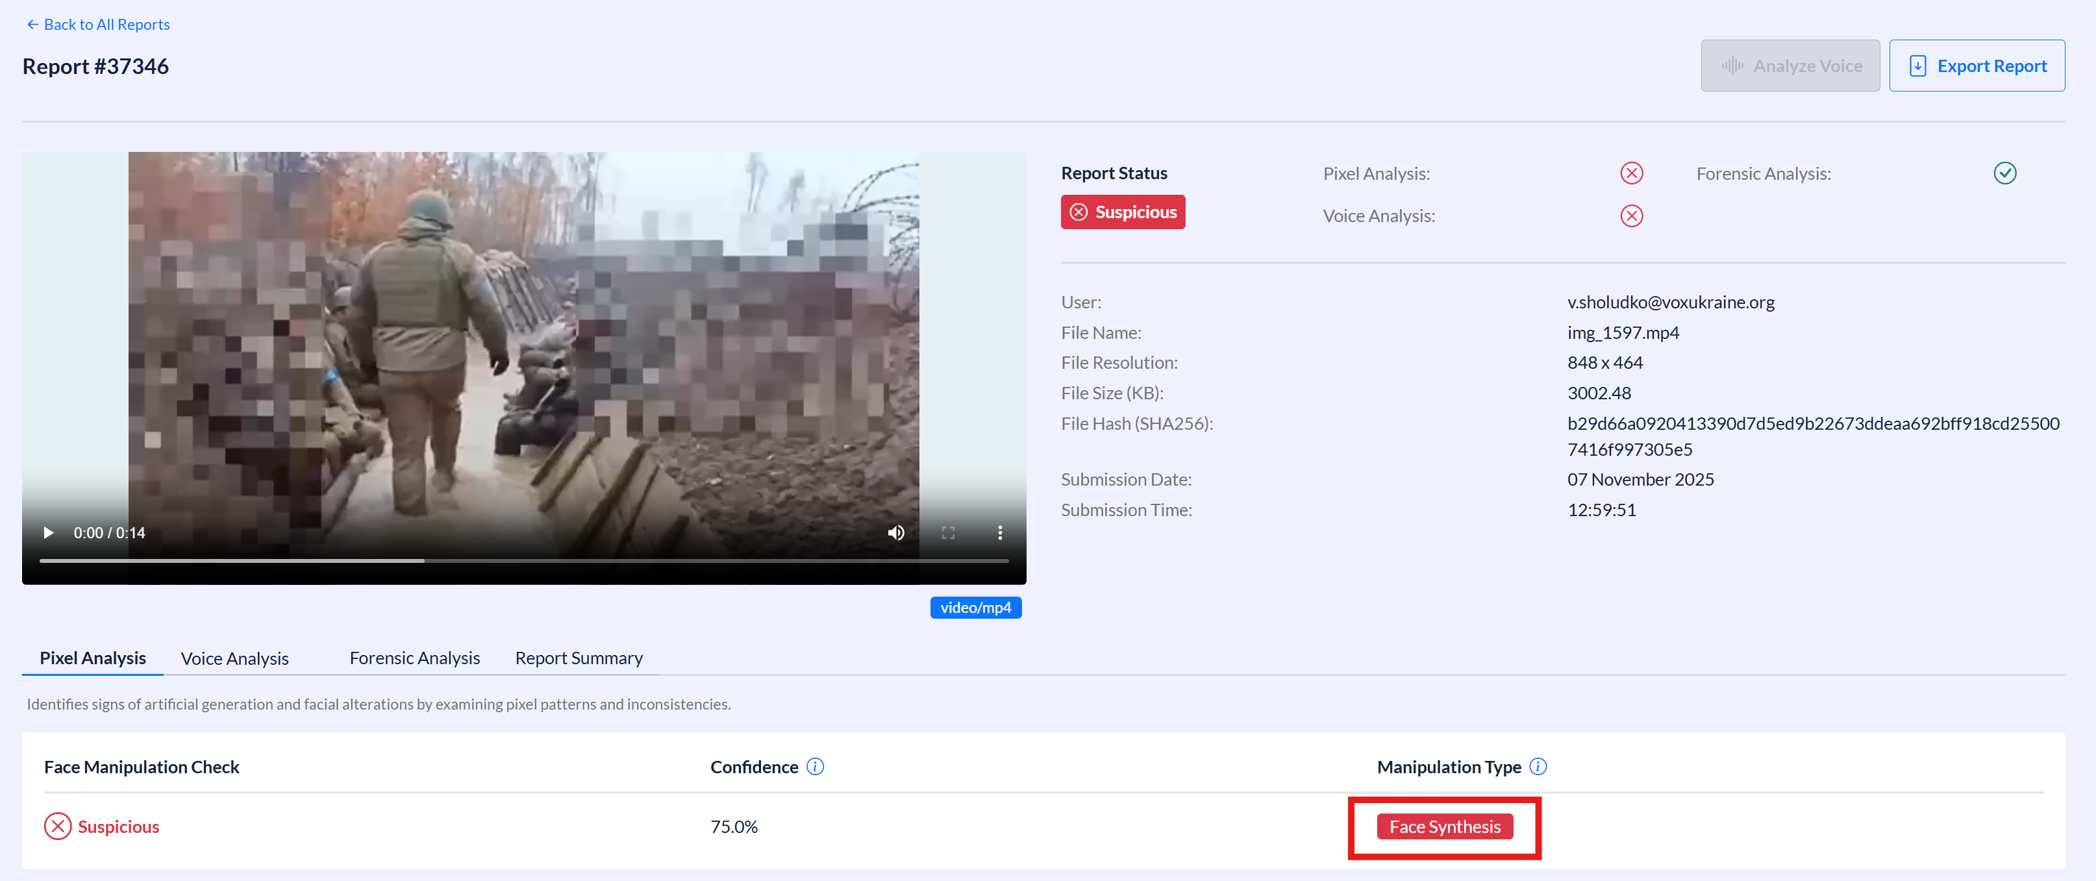Click the Voice Analysis red X status icon
The width and height of the screenshot is (2096, 881).
pyautogui.click(x=1631, y=216)
